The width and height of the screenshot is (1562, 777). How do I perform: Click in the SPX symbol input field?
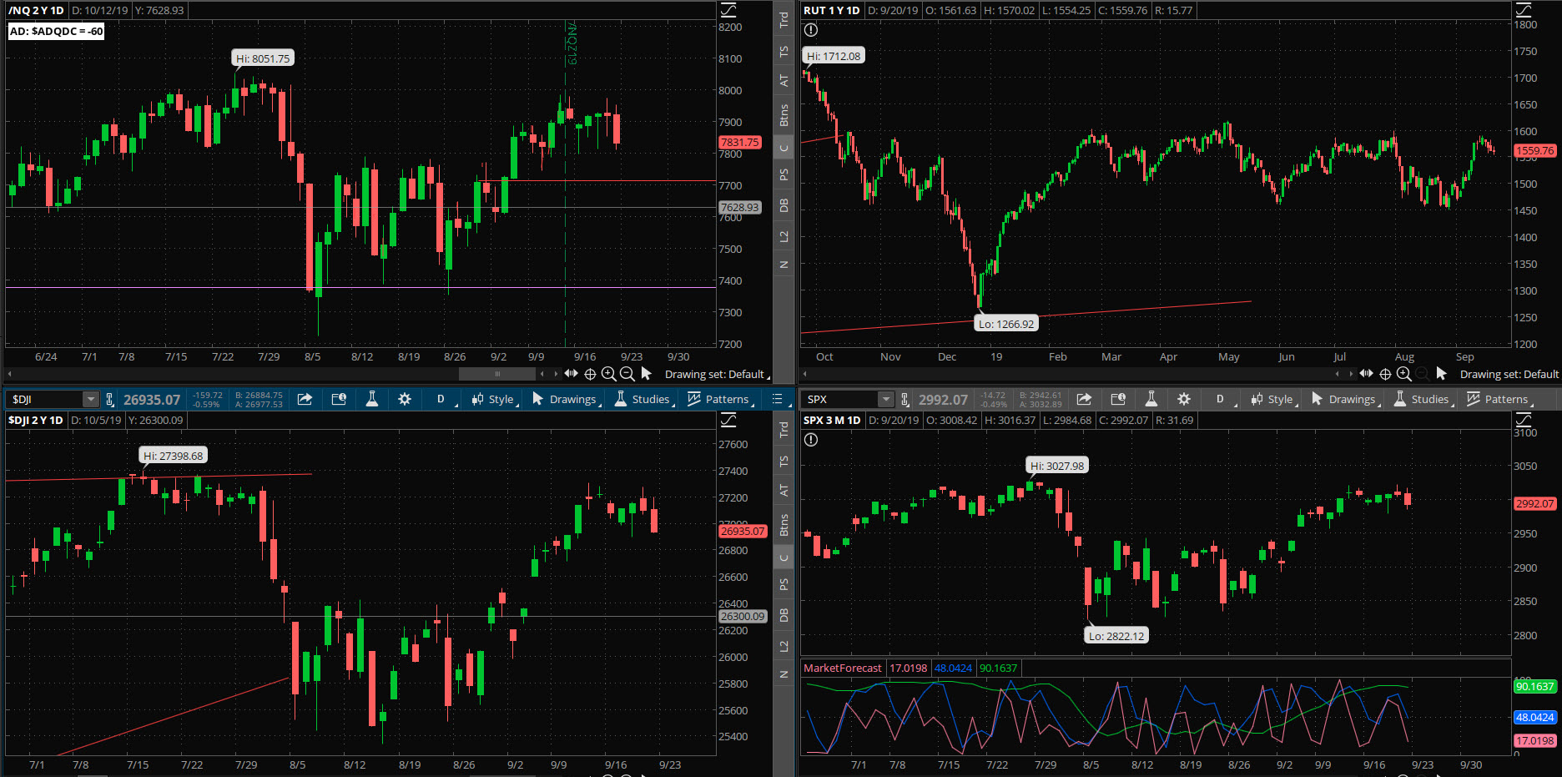point(840,400)
